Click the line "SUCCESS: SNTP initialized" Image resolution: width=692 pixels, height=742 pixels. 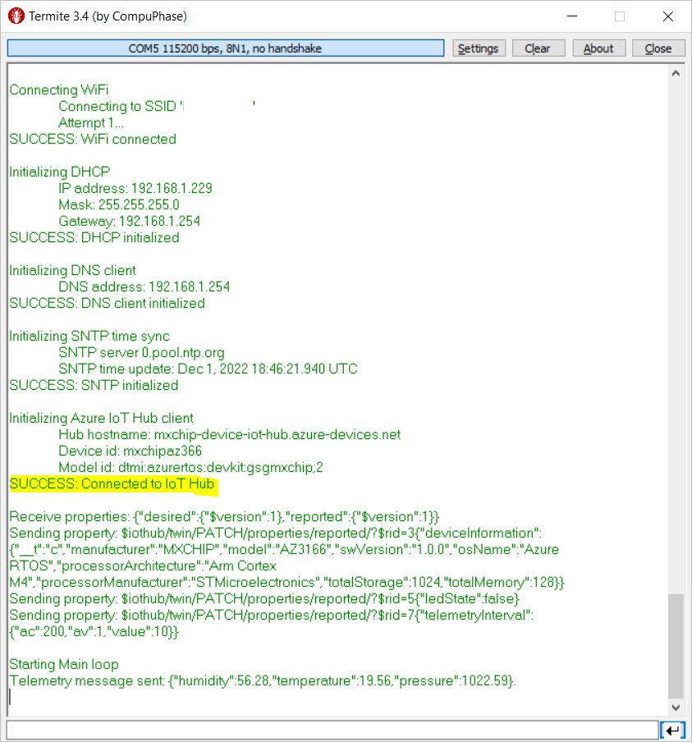pos(94,385)
